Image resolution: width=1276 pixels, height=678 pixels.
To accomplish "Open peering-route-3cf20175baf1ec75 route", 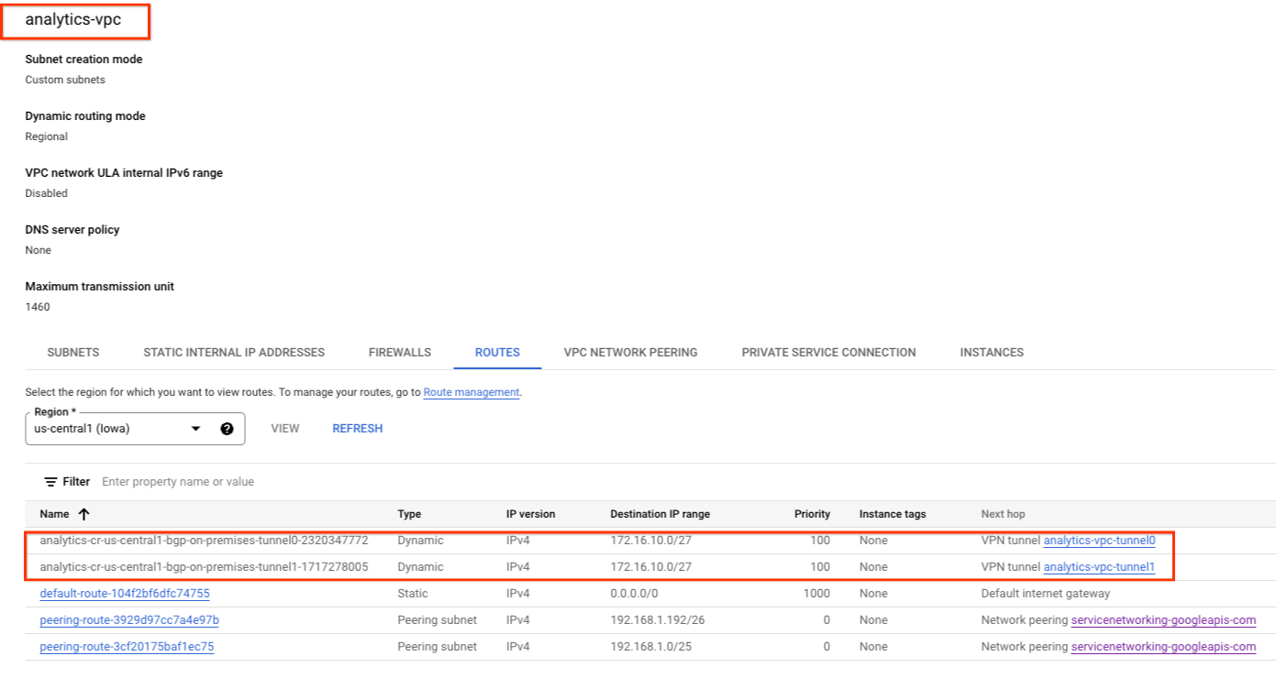I will 127,647.
